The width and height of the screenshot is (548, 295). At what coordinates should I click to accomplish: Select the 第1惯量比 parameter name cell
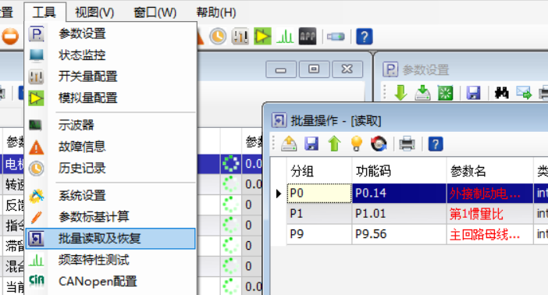(x=490, y=214)
